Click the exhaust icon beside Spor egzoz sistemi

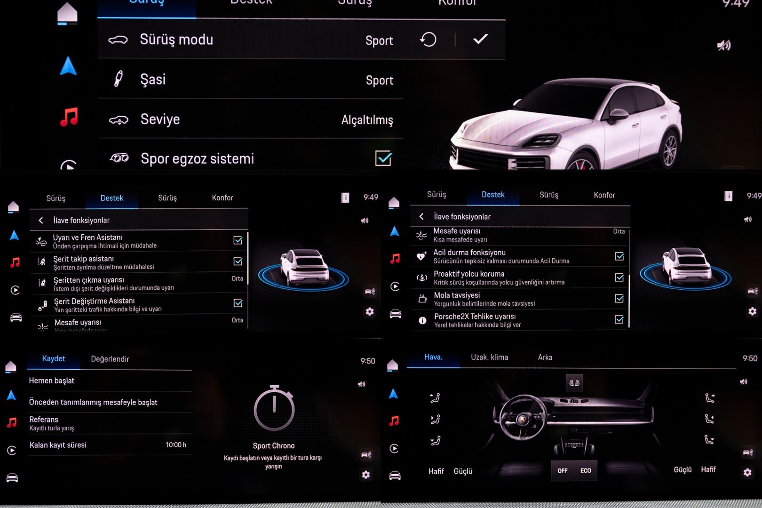point(119,159)
